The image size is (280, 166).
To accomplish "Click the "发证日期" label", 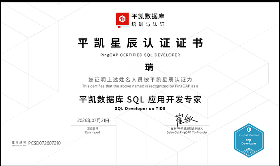I will pos(93,128).
